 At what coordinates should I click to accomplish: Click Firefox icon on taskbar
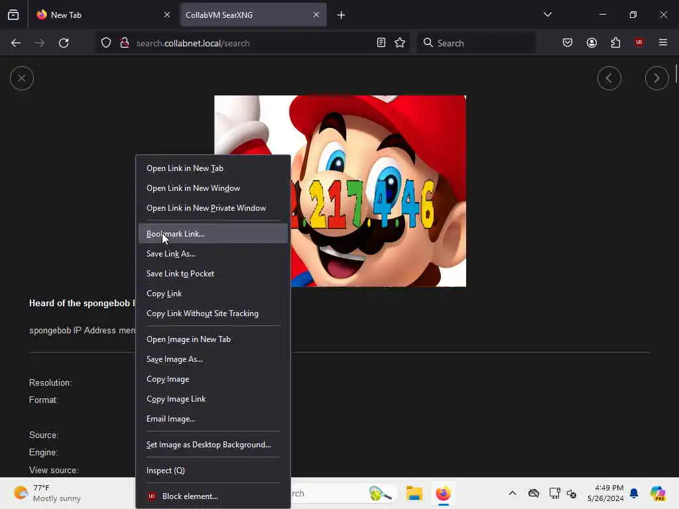pos(444,493)
